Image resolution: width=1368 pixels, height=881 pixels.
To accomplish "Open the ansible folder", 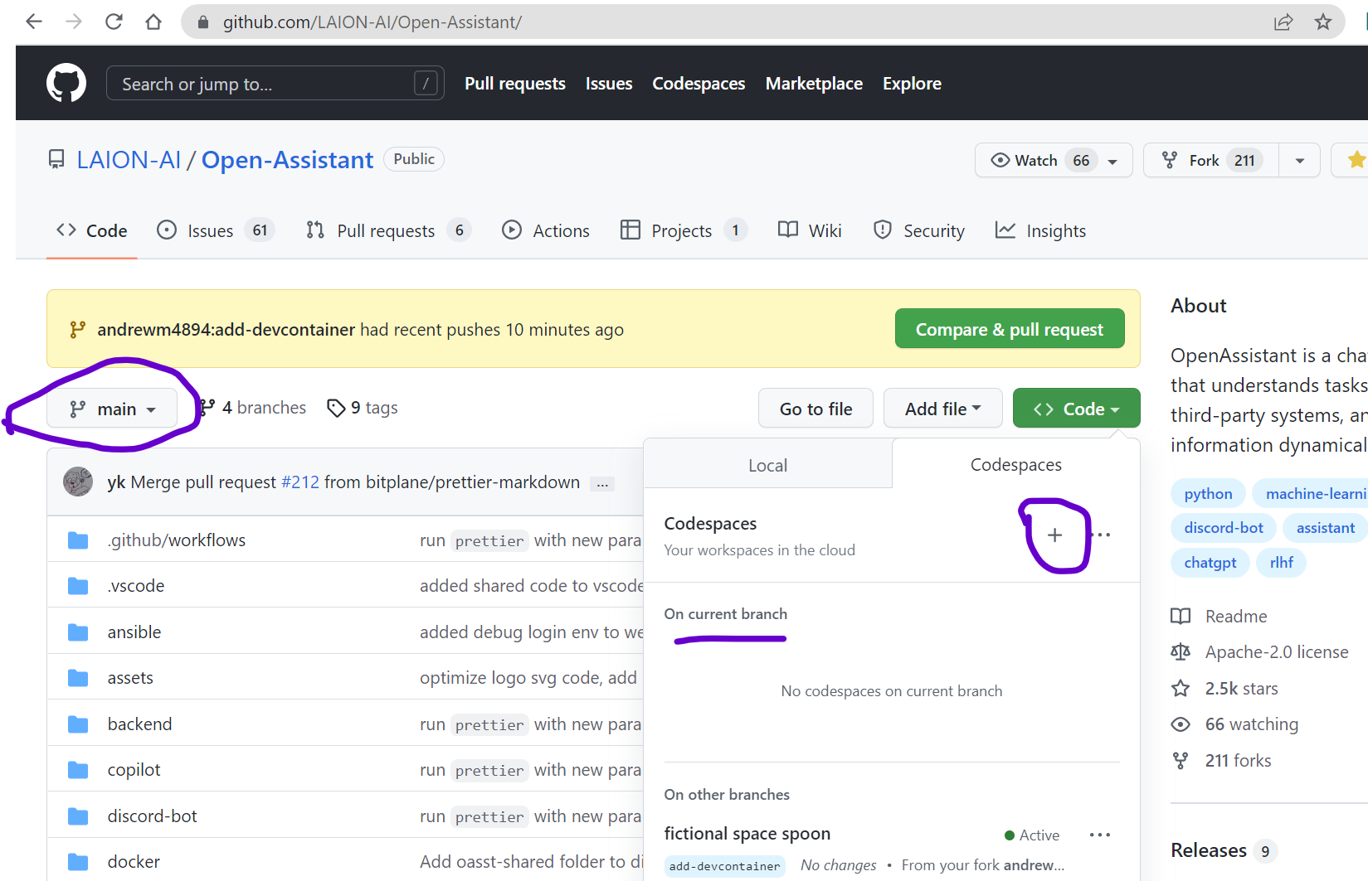I will (134, 632).
